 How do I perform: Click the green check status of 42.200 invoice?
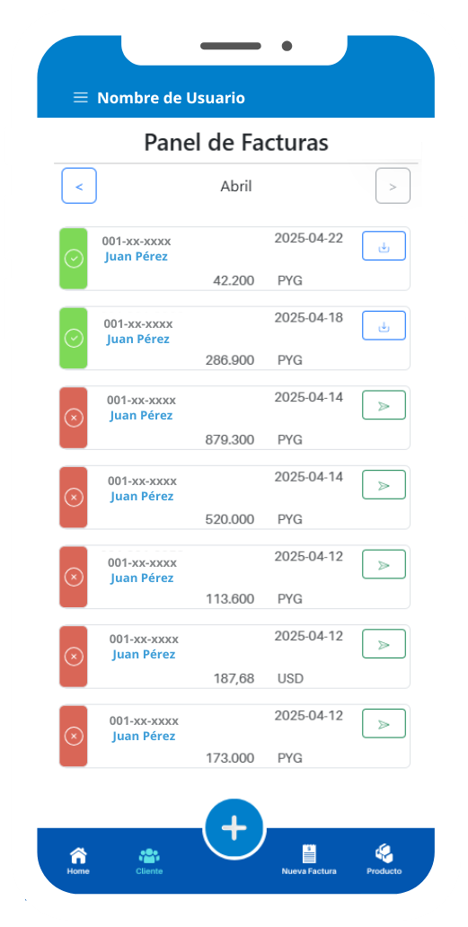74,259
